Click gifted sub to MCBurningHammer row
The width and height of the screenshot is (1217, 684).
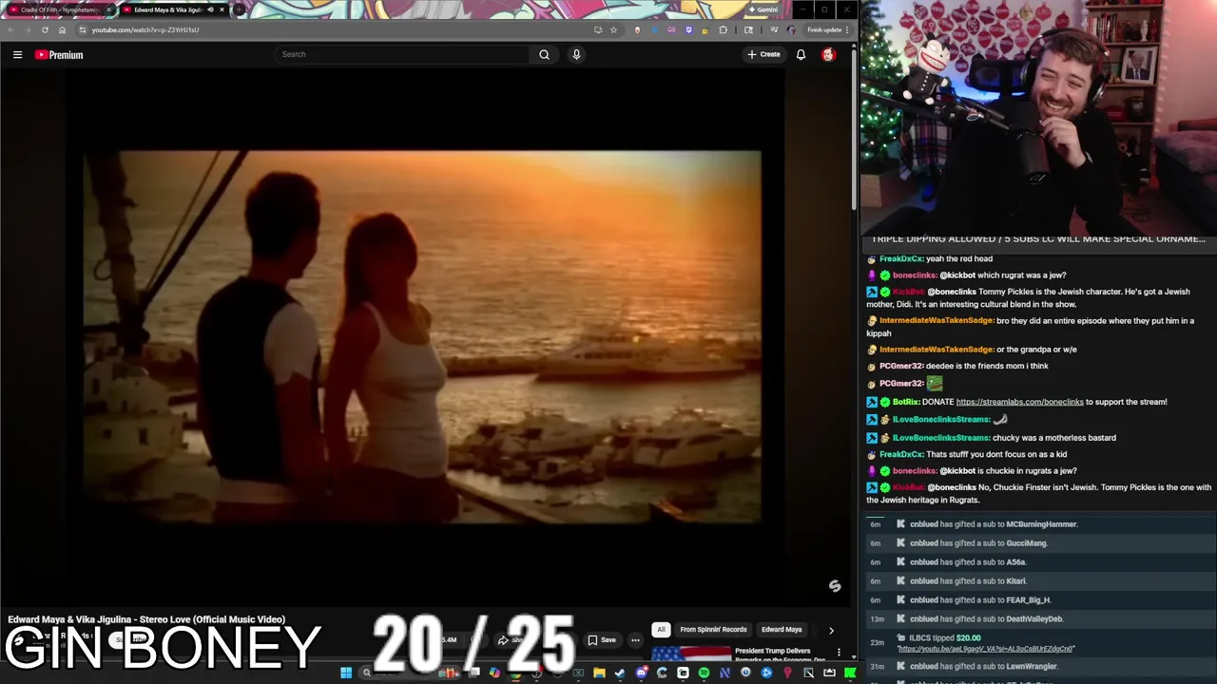1040,524
